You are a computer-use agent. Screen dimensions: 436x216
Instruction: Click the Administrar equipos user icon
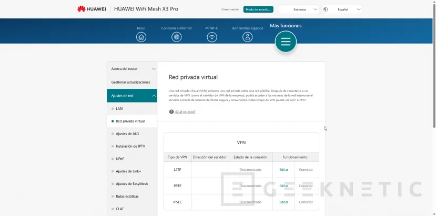(x=247, y=37)
